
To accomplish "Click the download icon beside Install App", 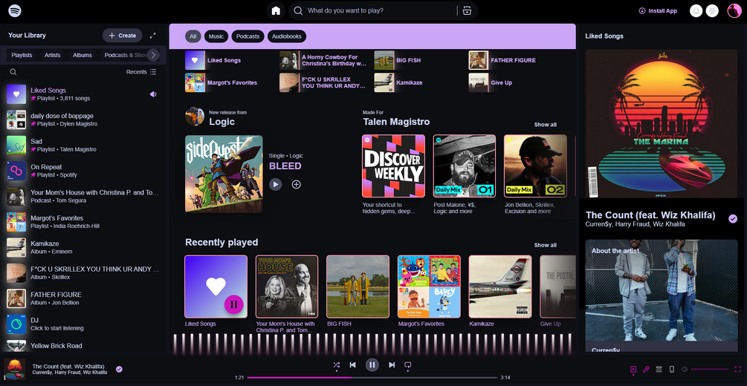I will click(x=642, y=10).
